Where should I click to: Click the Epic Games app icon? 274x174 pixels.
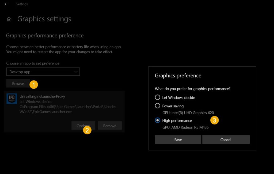pyautogui.click(x=12, y=99)
